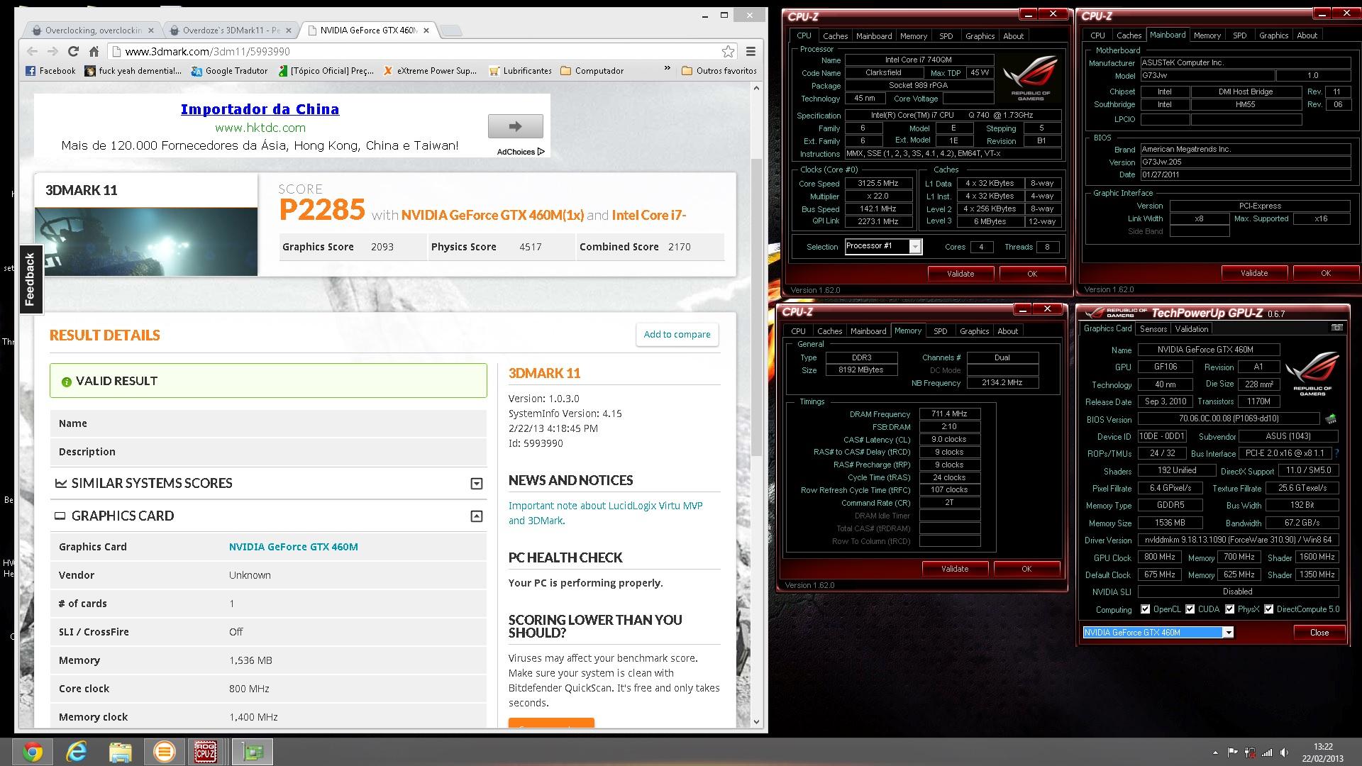Open Chrome from the taskbar

tap(32, 752)
